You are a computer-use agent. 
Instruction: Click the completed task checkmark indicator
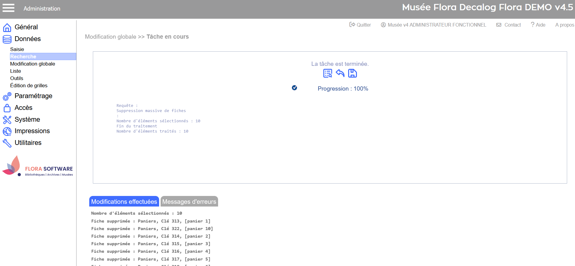294,88
